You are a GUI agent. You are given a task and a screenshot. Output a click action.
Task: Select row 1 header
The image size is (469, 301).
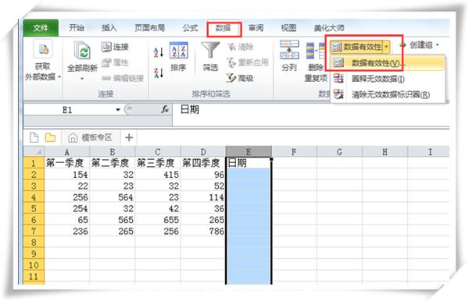(x=34, y=163)
